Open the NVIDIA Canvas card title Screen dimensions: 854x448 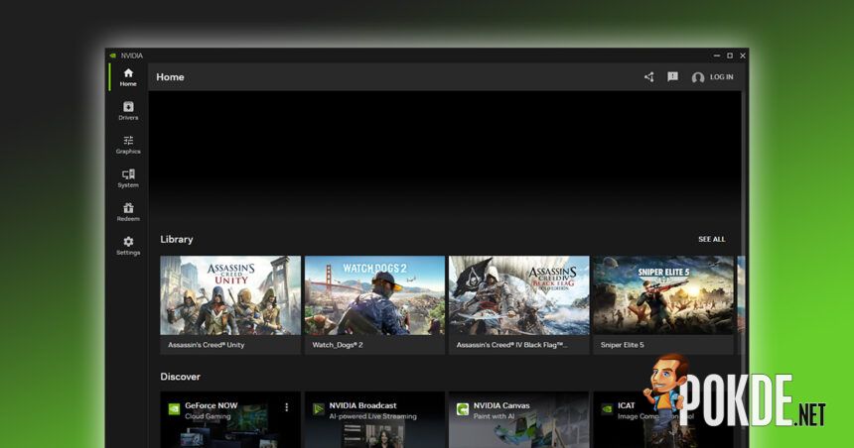[501, 405]
